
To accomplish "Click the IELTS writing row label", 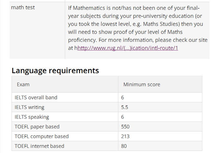I will pos(29,107).
